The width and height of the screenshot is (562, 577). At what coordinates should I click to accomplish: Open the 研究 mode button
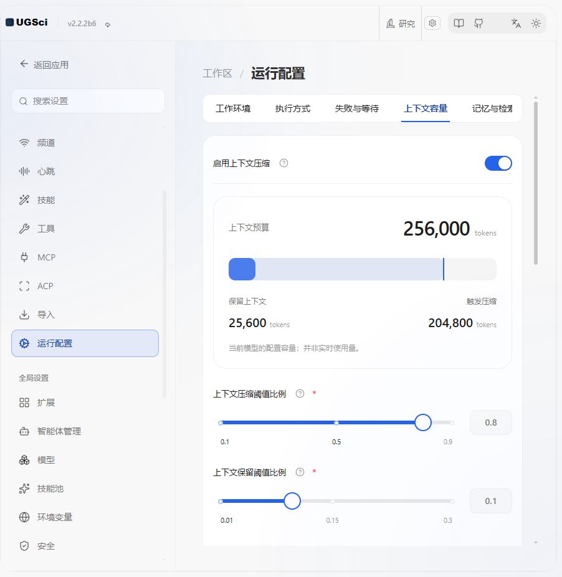[401, 24]
